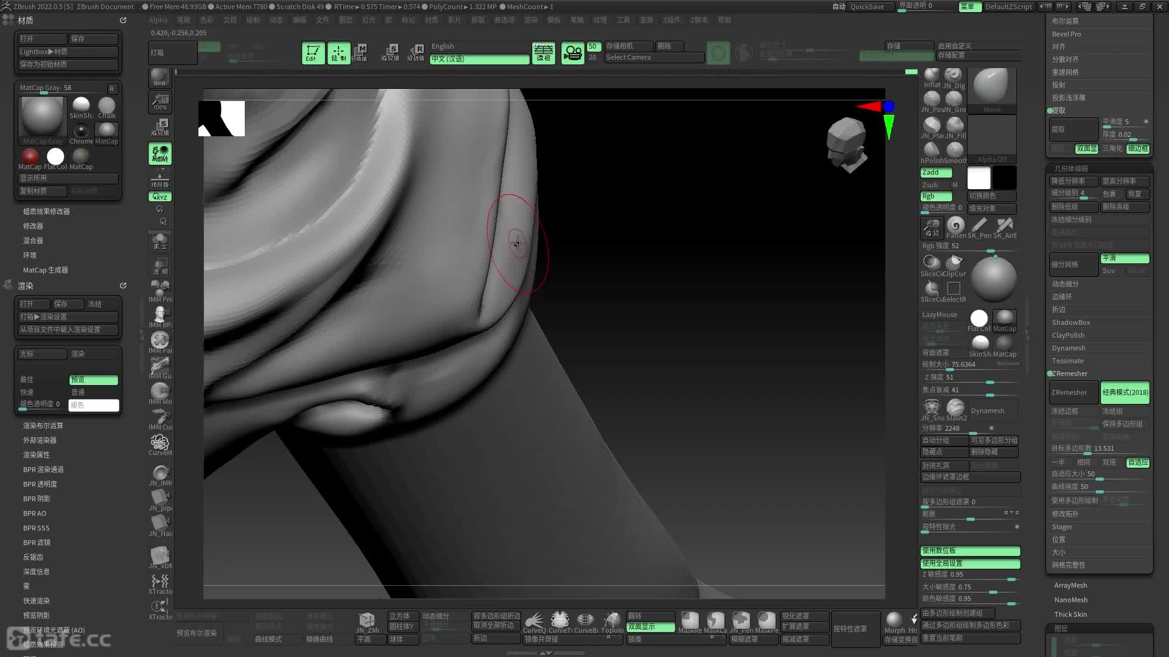Toggle Perspective (透视) view icon
The image size is (1169, 657).
point(543,53)
